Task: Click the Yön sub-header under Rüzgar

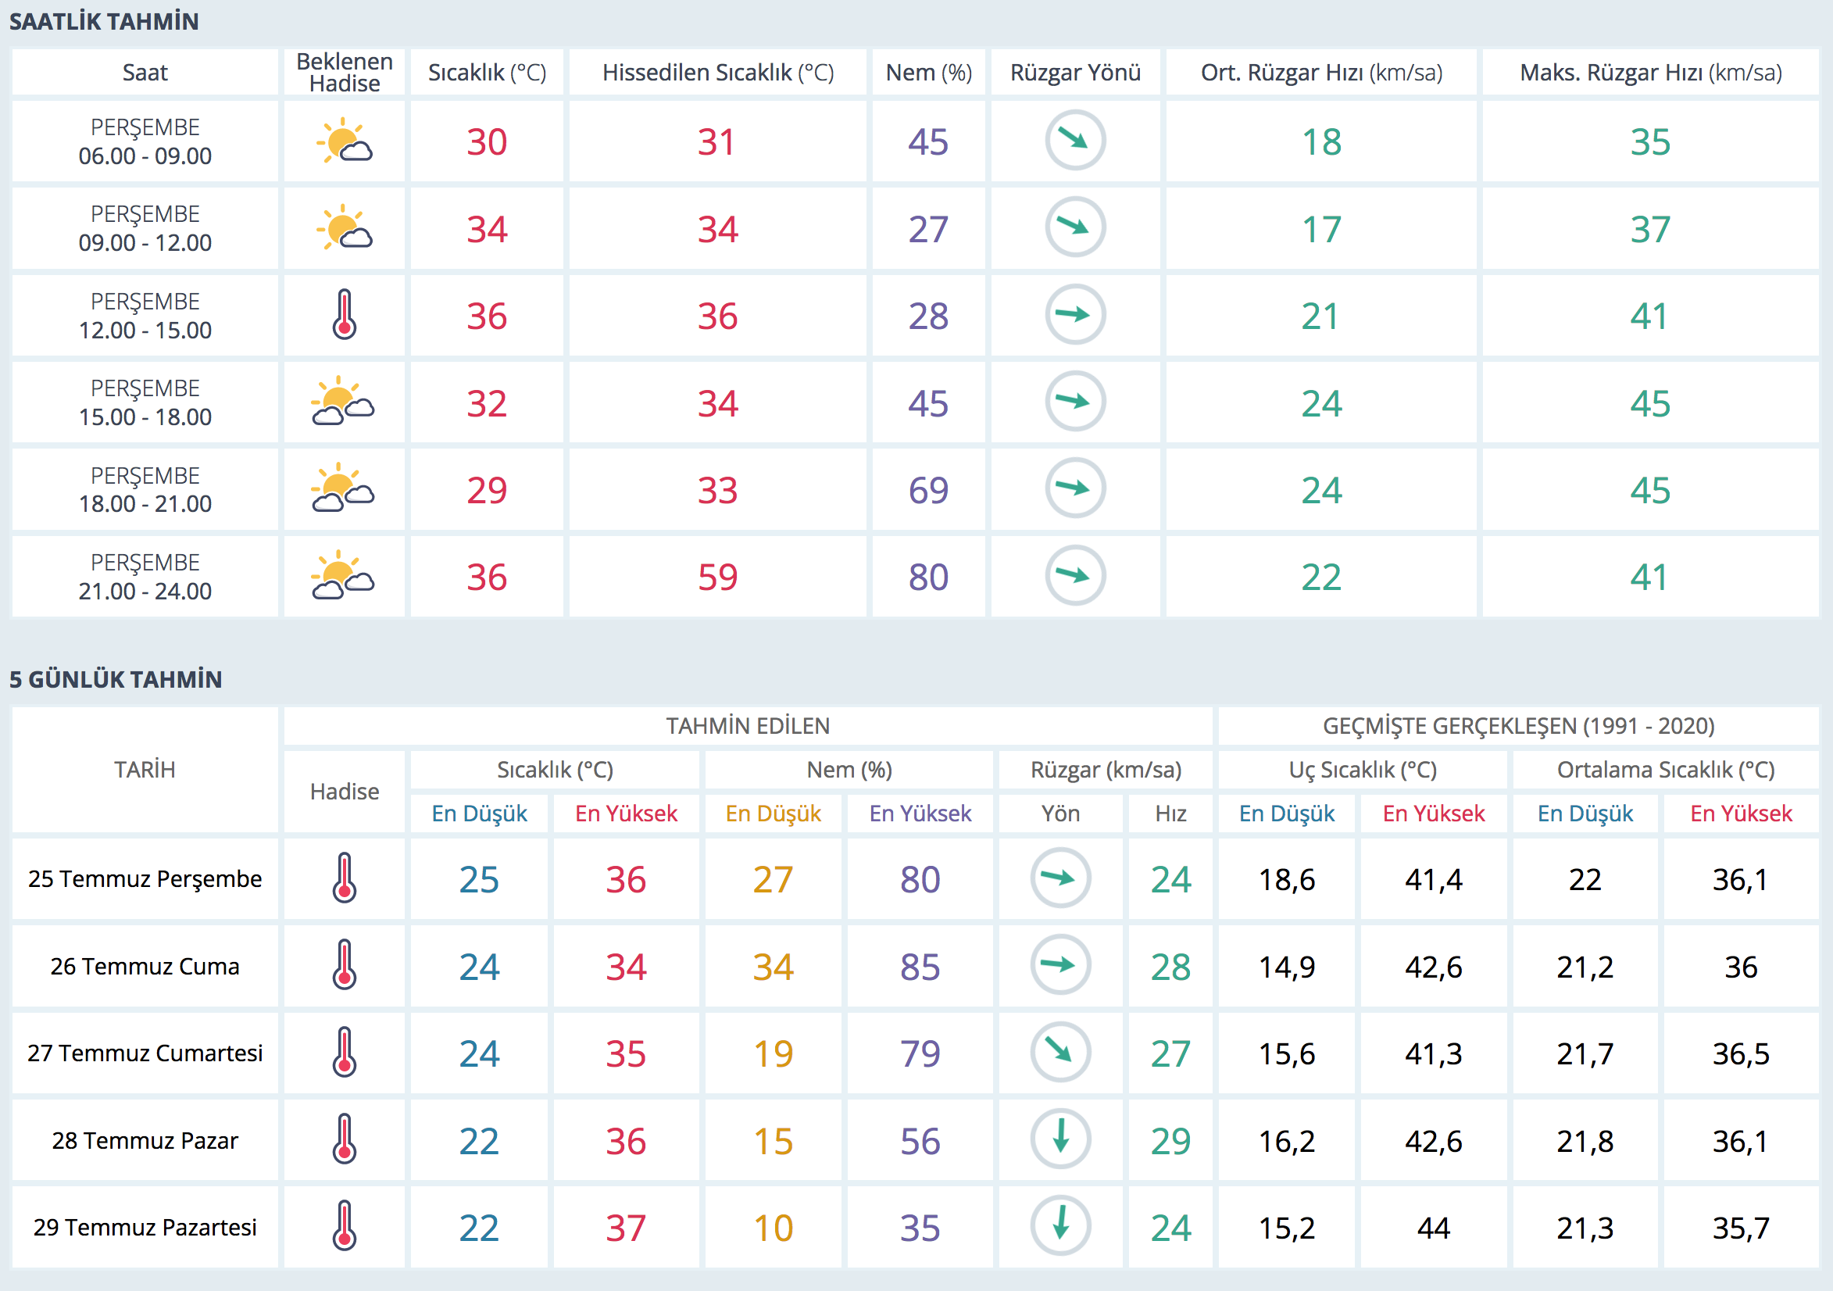Action: coord(1060,814)
